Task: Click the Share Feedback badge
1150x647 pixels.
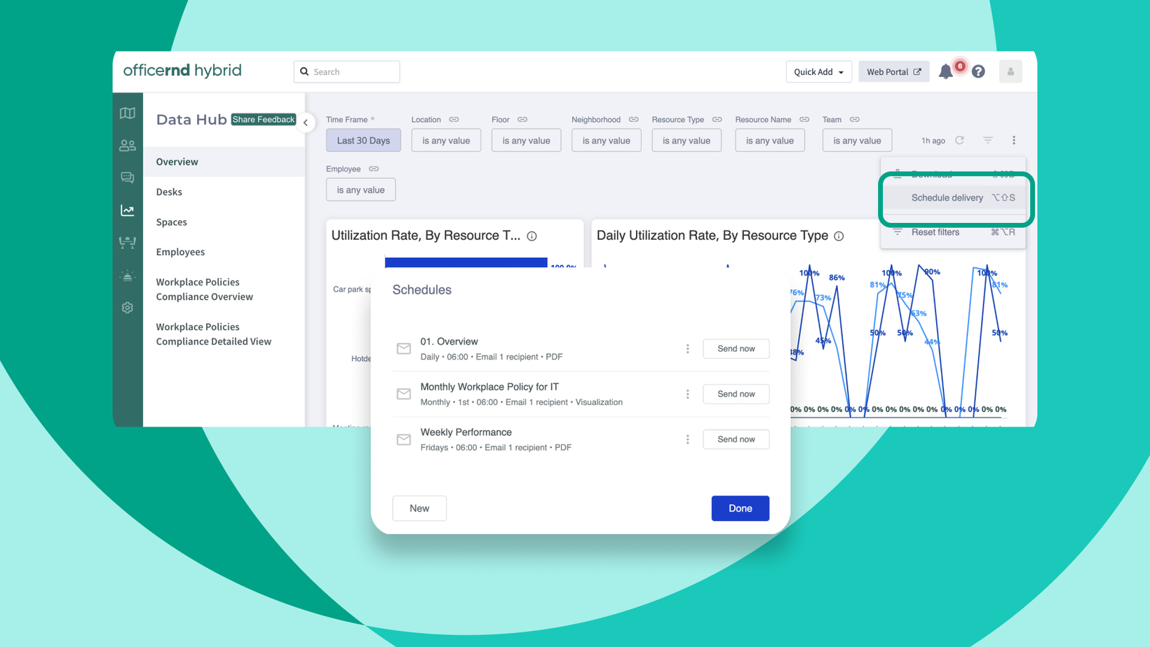Action: (264, 120)
